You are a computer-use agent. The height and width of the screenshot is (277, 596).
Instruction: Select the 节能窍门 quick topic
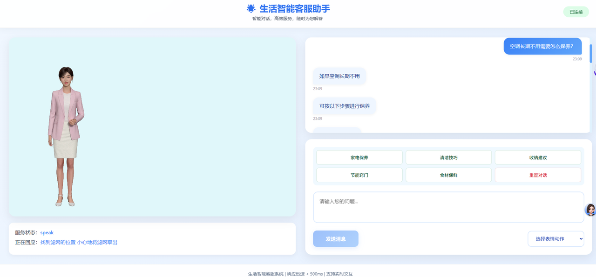tap(359, 175)
